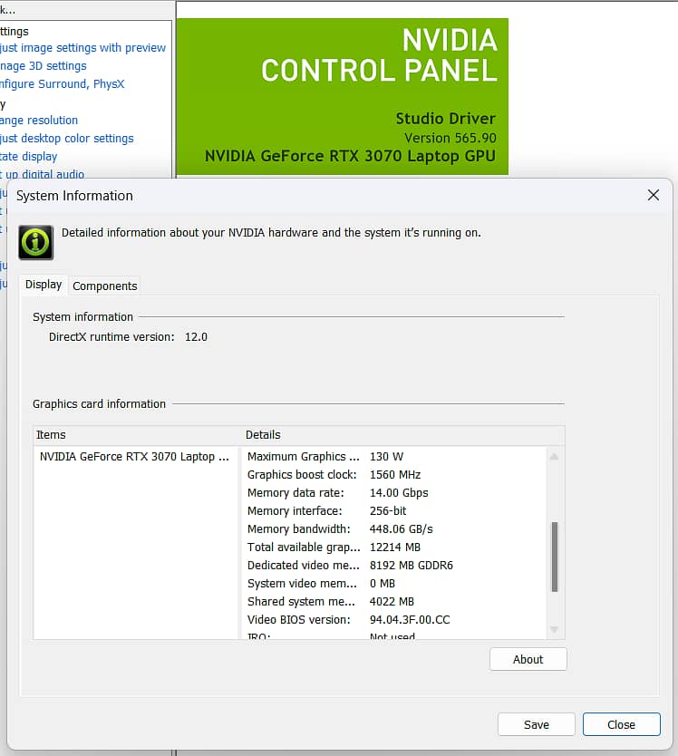Viewport: 678px width, 756px height.
Task: Click the Items column header
Action: (x=136, y=435)
